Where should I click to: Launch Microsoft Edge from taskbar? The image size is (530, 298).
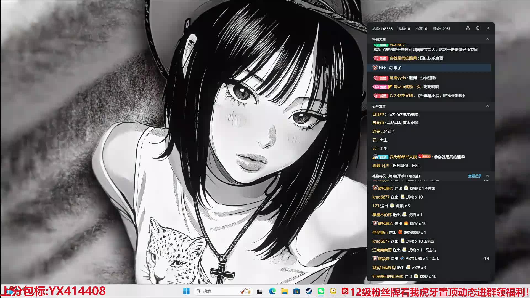(272, 291)
